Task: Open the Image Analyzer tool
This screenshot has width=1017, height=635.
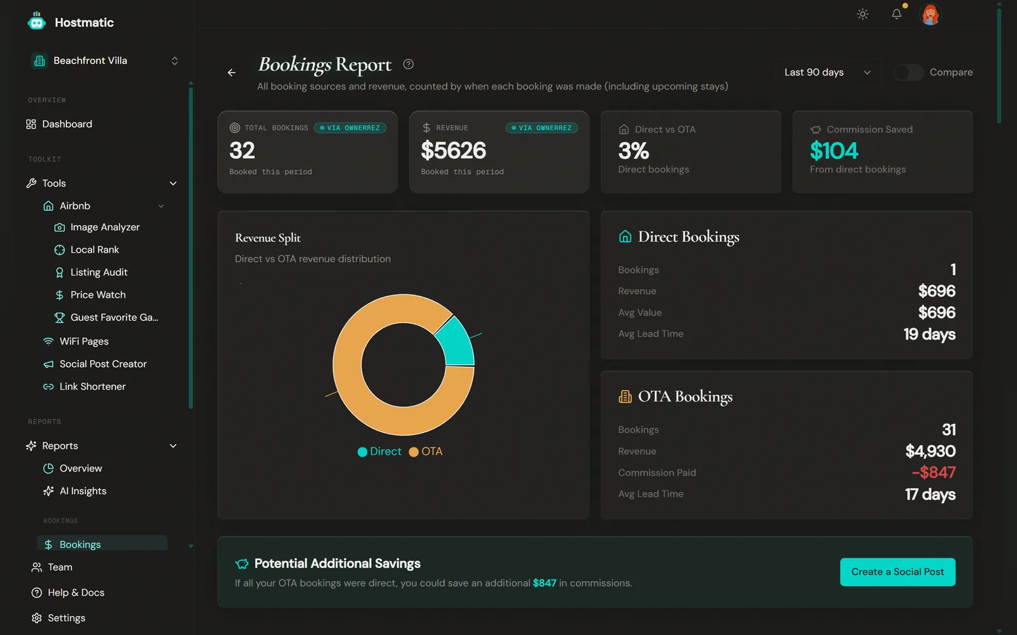Action: [x=105, y=227]
